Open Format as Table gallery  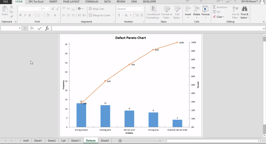click(x=167, y=12)
